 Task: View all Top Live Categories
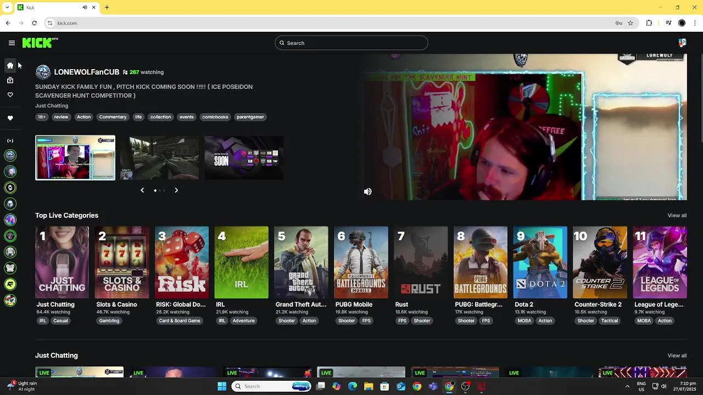coord(677,216)
